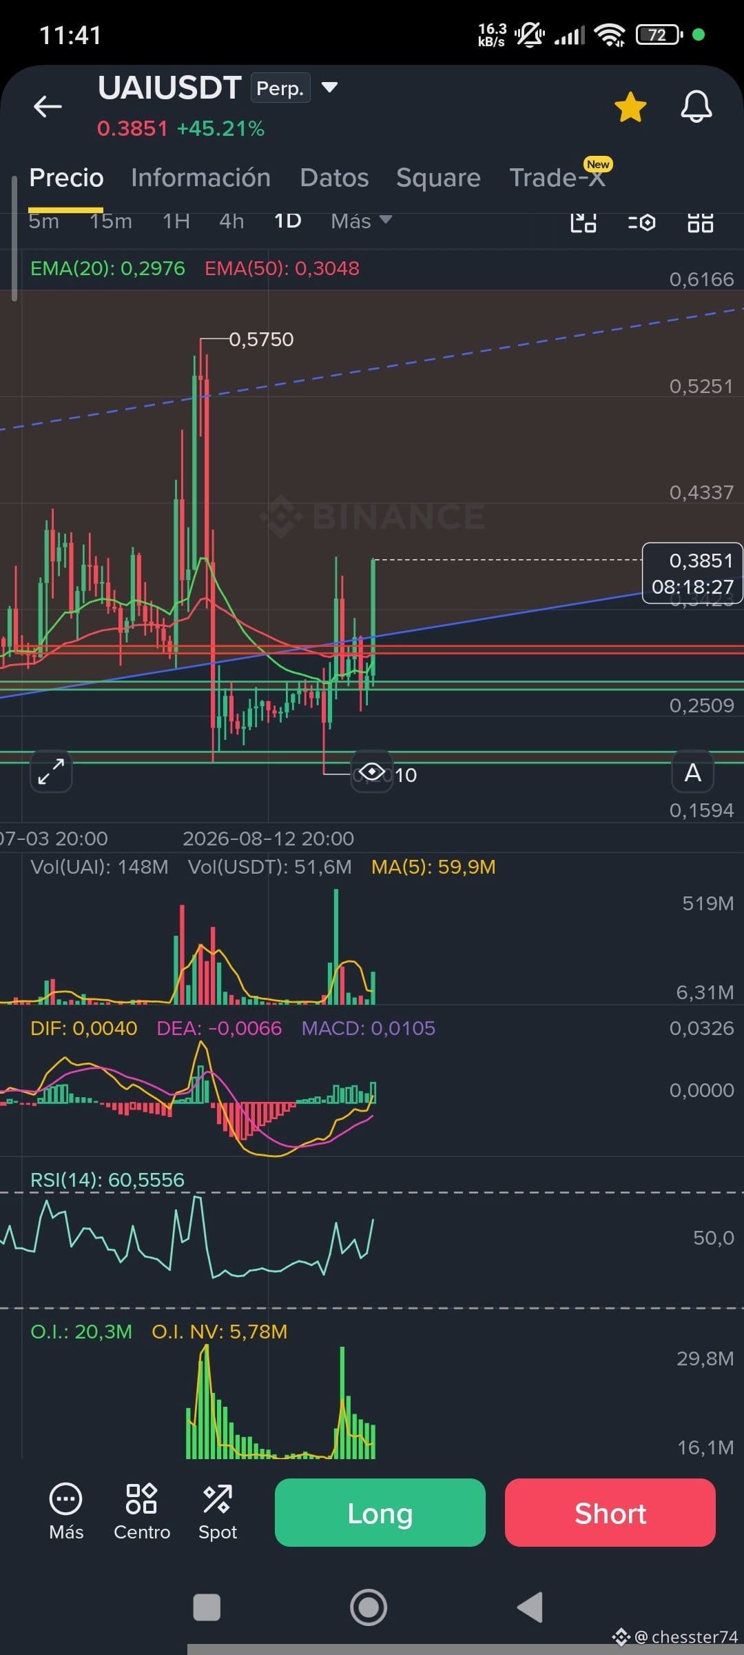Viewport: 744px width, 1655px height.
Task: Tap the 0,5750 high price marker
Action: [261, 339]
